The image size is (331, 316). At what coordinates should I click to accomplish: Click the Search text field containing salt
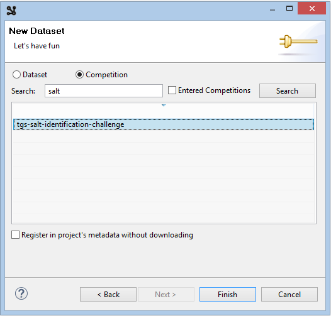point(104,91)
